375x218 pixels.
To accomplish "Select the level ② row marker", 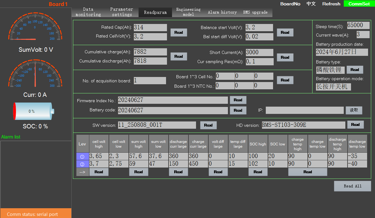I will [82, 164].
